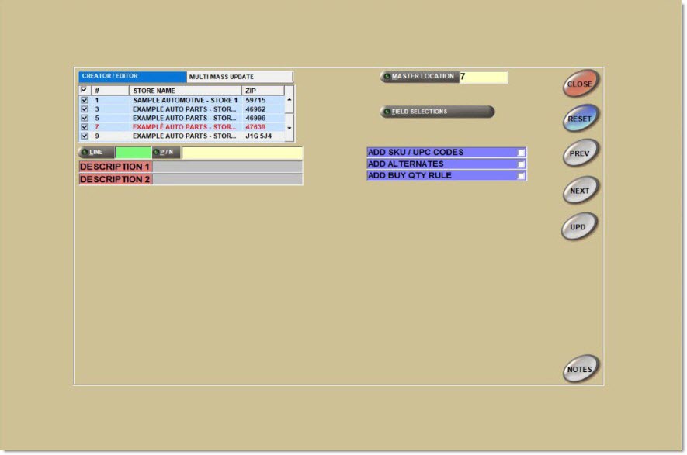Check the ADD BUY QTY RULE box
Viewport: 687px width, 455px height.
pos(521,176)
